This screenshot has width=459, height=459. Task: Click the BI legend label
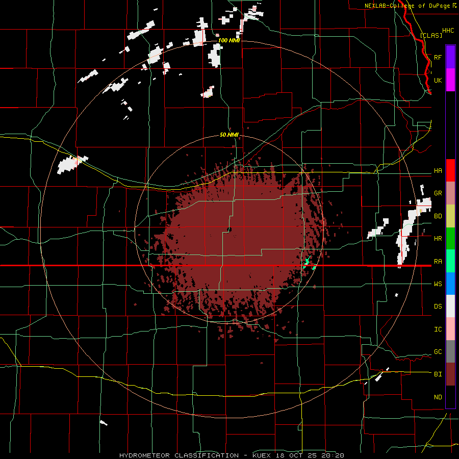tap(438, 374)
